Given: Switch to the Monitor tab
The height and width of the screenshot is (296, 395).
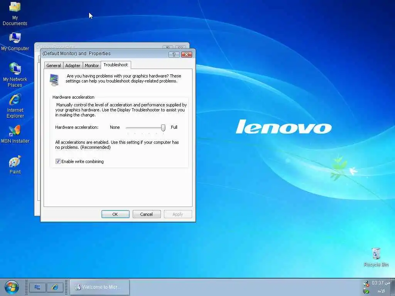Looking at the screenshot, I should (x=92, y=66).
